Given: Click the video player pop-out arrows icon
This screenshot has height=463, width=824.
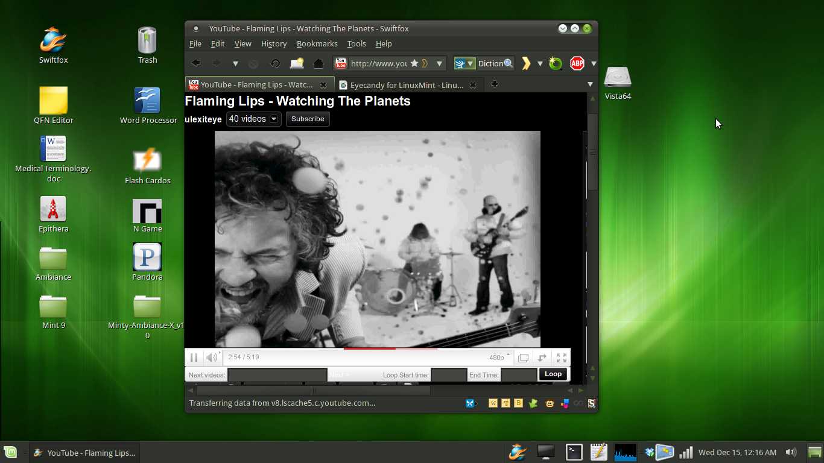Looking at the screenshot, I should coord(542,357).
